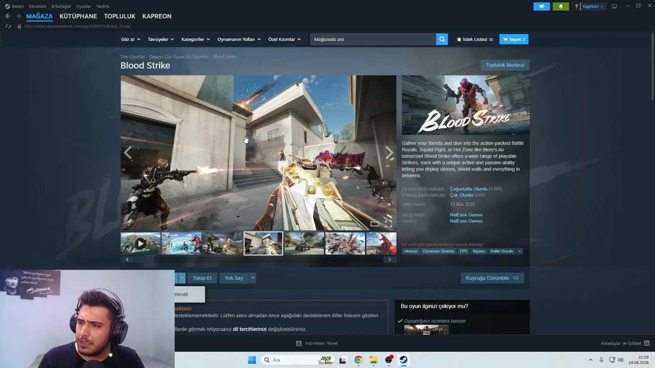Open File Explorer from the taskbar
Image resolution: width=655 pixels, height=368 pixels.
click(x=374, y=360)
